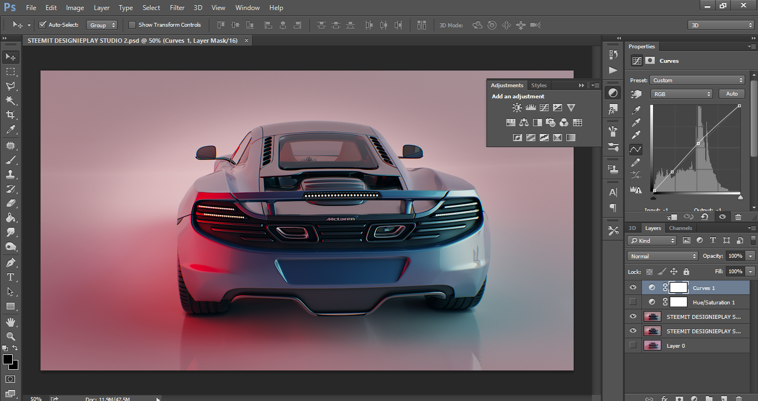The image size is (758, 401).
Task: Select the Move tool in toolbox
Action: [11, 57]
